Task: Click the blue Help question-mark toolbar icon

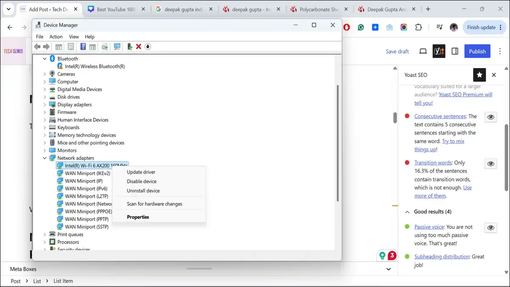Action: coord(83,47)
